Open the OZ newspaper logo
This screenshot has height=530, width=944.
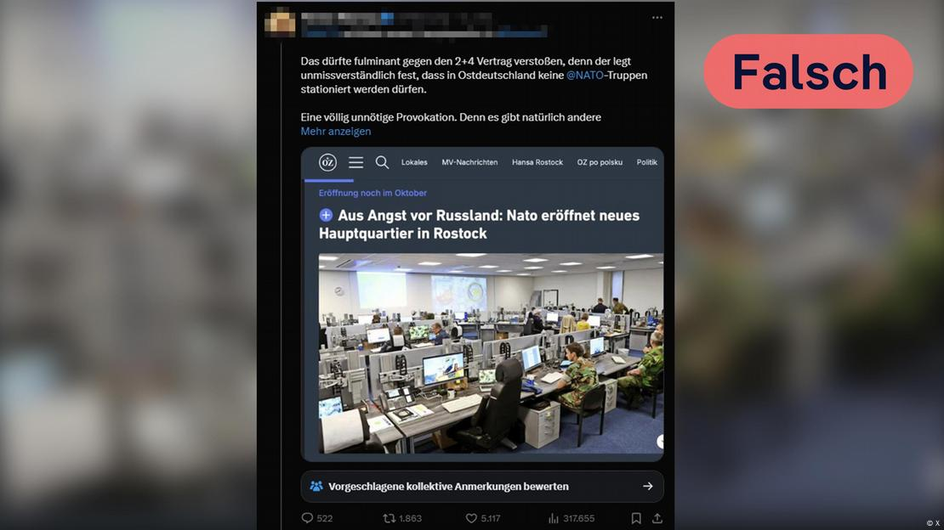pyautogui.click(x=327, y=162)
